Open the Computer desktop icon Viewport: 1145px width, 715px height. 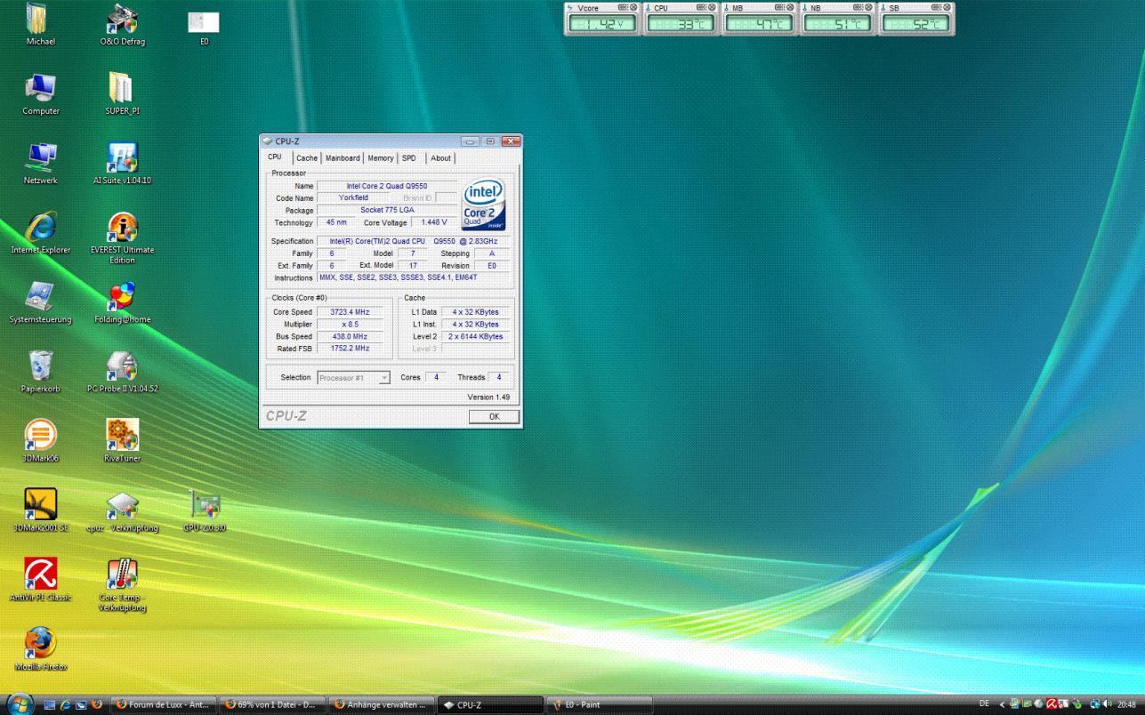pyautogui.click(x=41, y=95)
